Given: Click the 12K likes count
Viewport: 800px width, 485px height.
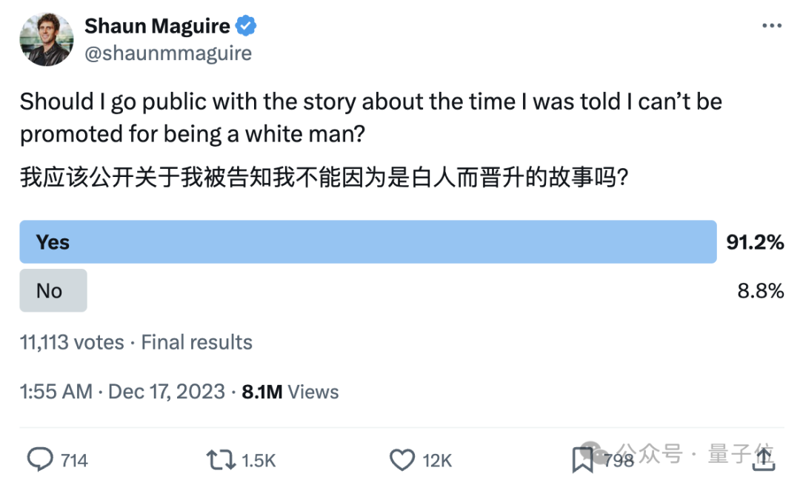Looking at the screenshot, I should click(x=437, y=461).
